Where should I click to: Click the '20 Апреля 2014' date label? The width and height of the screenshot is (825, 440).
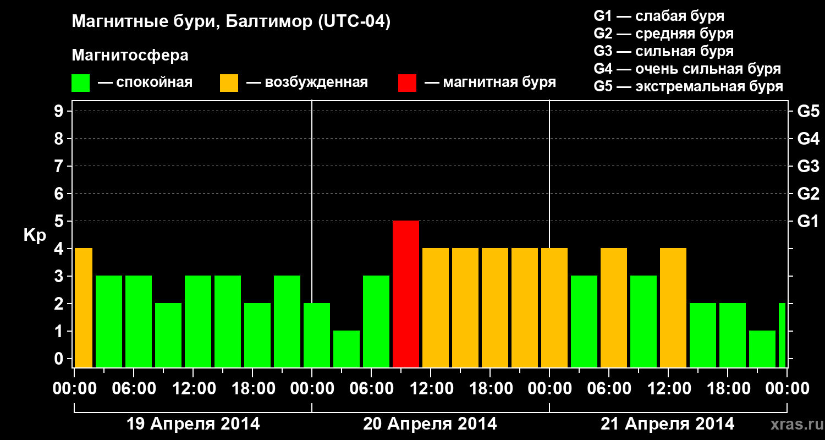(430, 424)
